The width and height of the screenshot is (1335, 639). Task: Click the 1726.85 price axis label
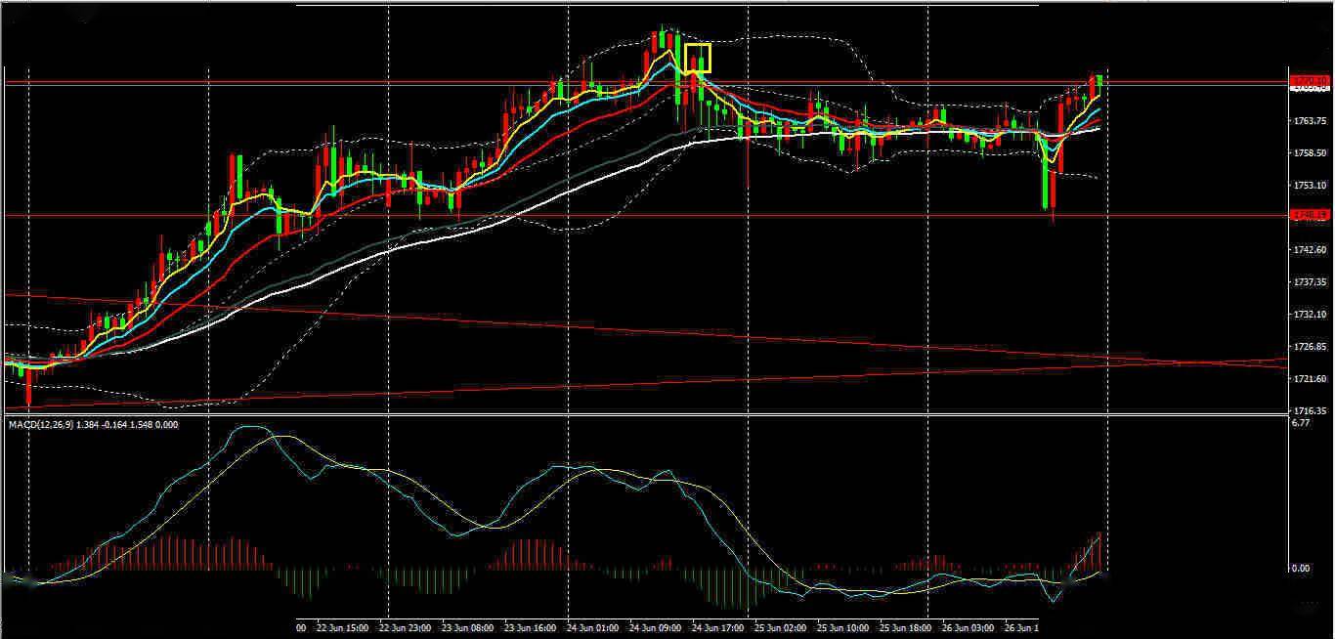(1310, 347)
